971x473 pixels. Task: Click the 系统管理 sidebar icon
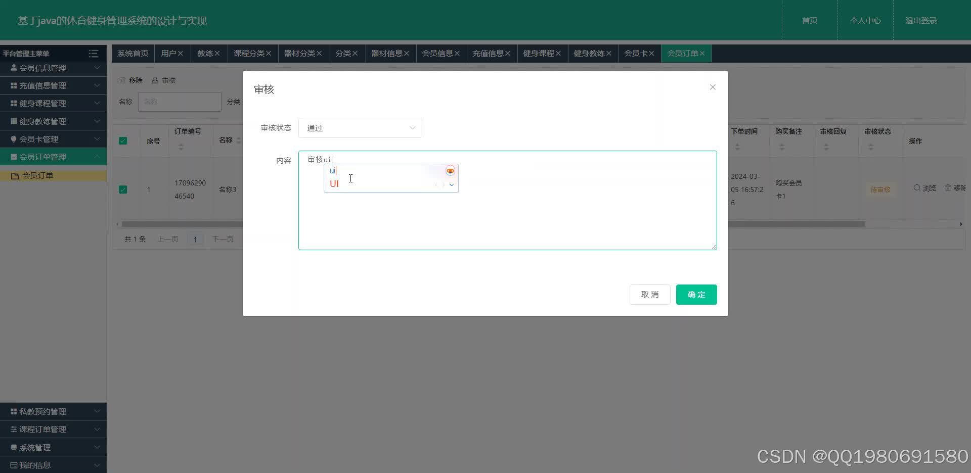point(14,447)
